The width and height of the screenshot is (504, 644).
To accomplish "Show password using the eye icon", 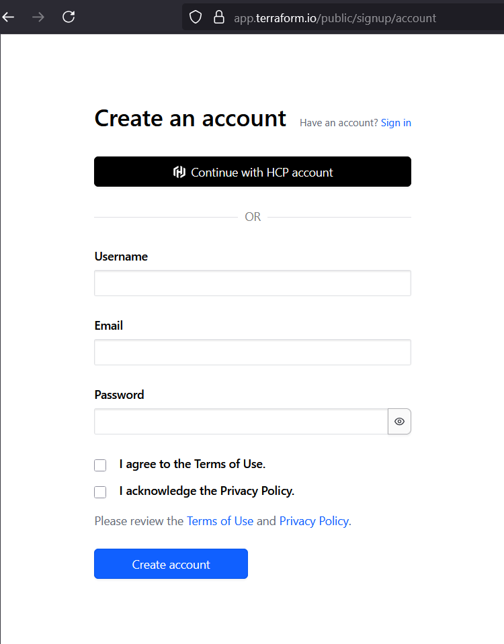I will click(x=399, y=422).
